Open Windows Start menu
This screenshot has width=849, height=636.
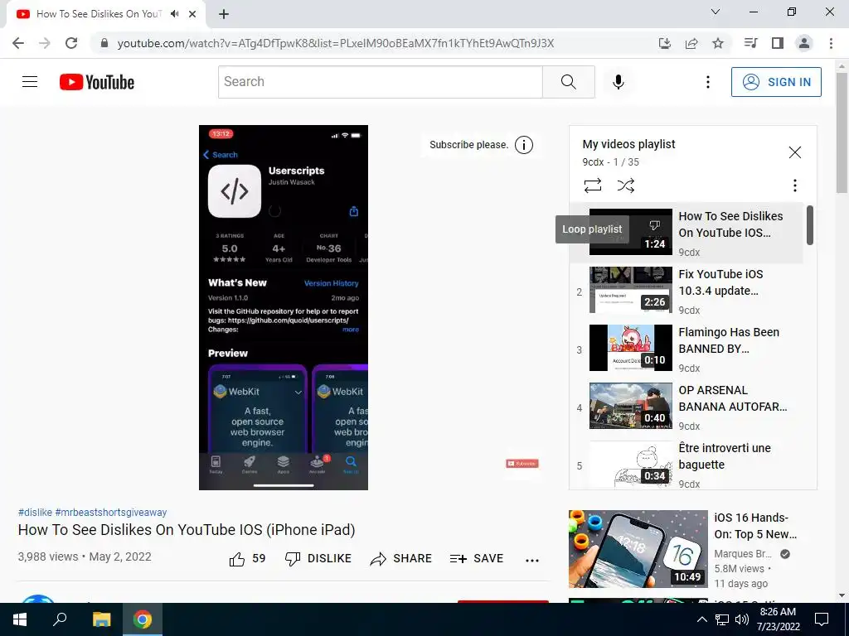20,619
